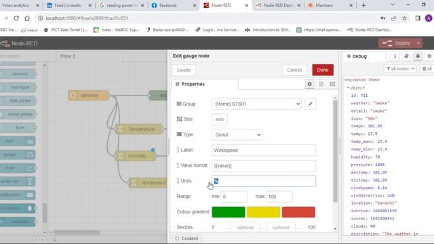Select the notification palette node
This screenshot has height=244, width=434.
[x=18, y=195]
